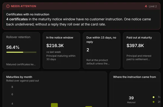This screenshot has width=163, height=107.
Task: Click the Needs Attention alert icon
Action: tap(8, 6)
